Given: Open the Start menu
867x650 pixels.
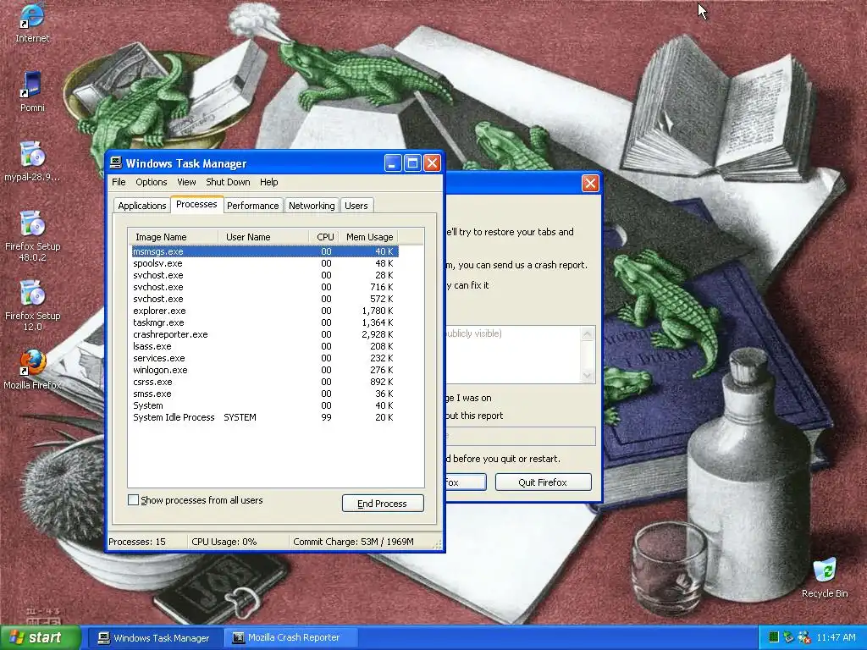Looking at the screenshot, I should coord(40,638).
